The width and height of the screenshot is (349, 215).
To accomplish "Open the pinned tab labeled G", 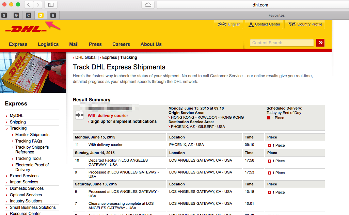I will pos(16,15).
